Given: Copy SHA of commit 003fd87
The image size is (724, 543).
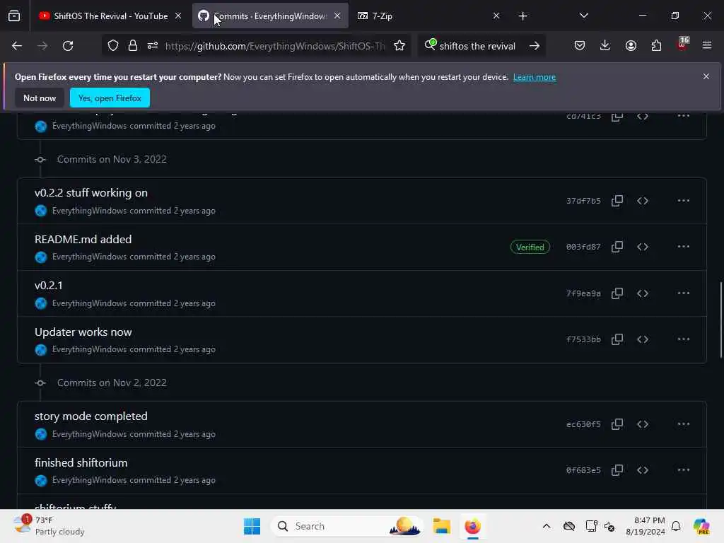Looking at the screenshot, I should pos(617,247).
